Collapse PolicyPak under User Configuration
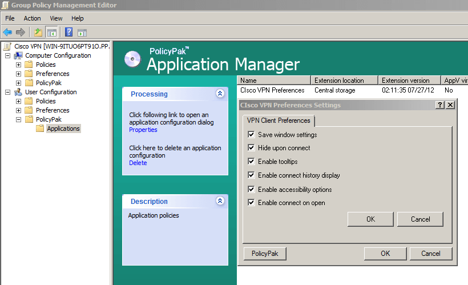468x285 pixels. click(18, 119)
